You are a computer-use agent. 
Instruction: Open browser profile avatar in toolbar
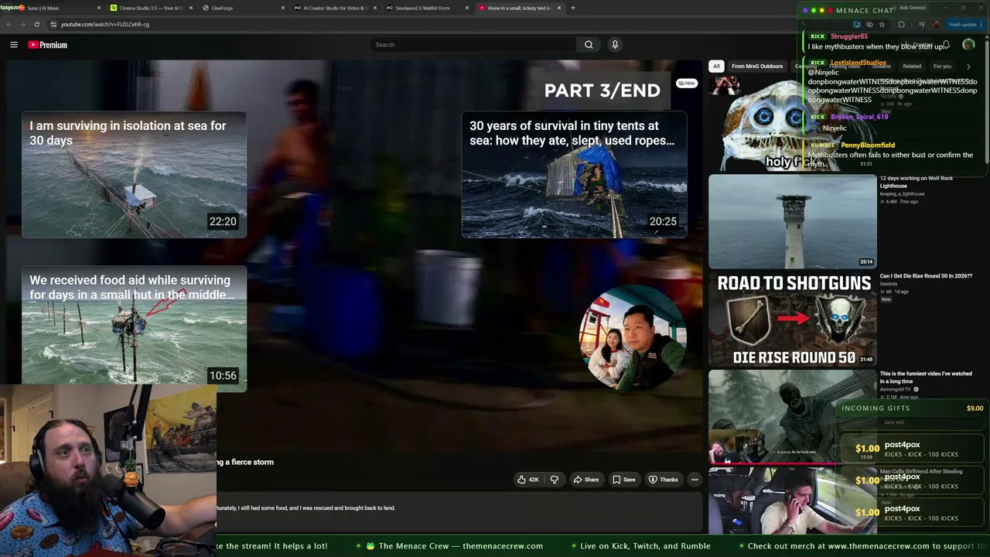[x=935, y=24]
